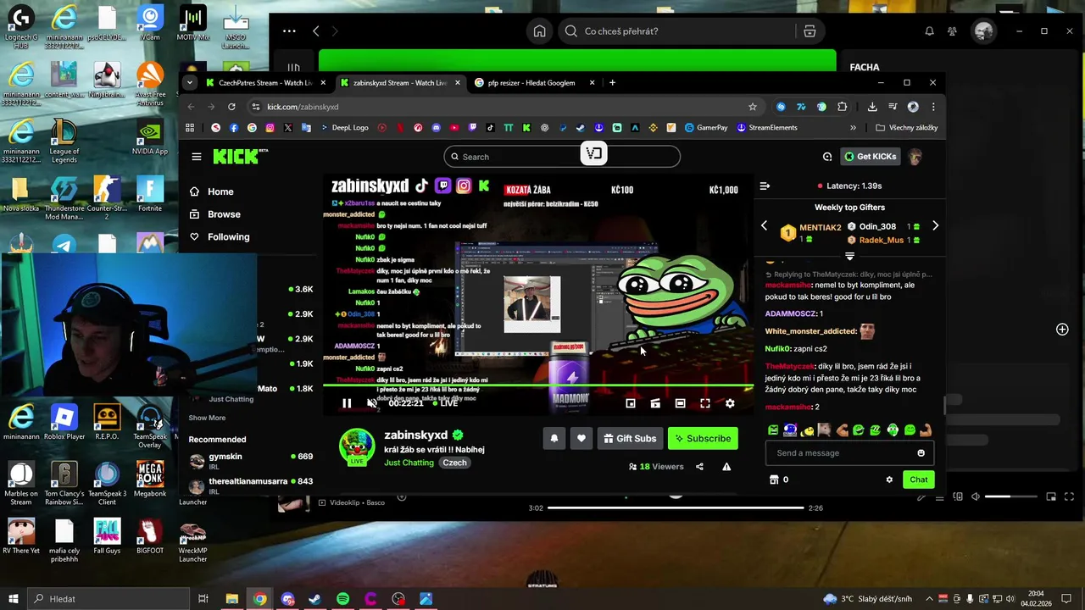1085x610 pixels.
Task: Open Kick hamburger sidebar menu
Action: (x=197, y=157)
